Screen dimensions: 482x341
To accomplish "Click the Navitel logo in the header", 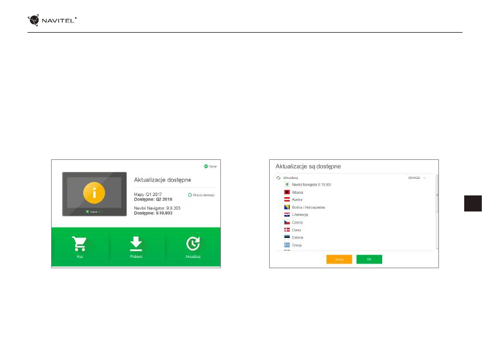I will tap(52, 20).
